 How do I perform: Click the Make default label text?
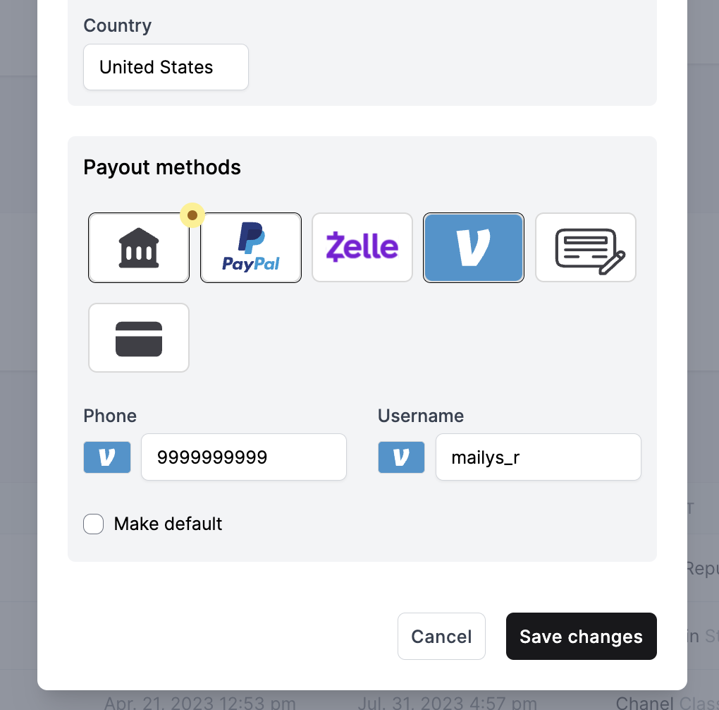(x=168, y=524)
